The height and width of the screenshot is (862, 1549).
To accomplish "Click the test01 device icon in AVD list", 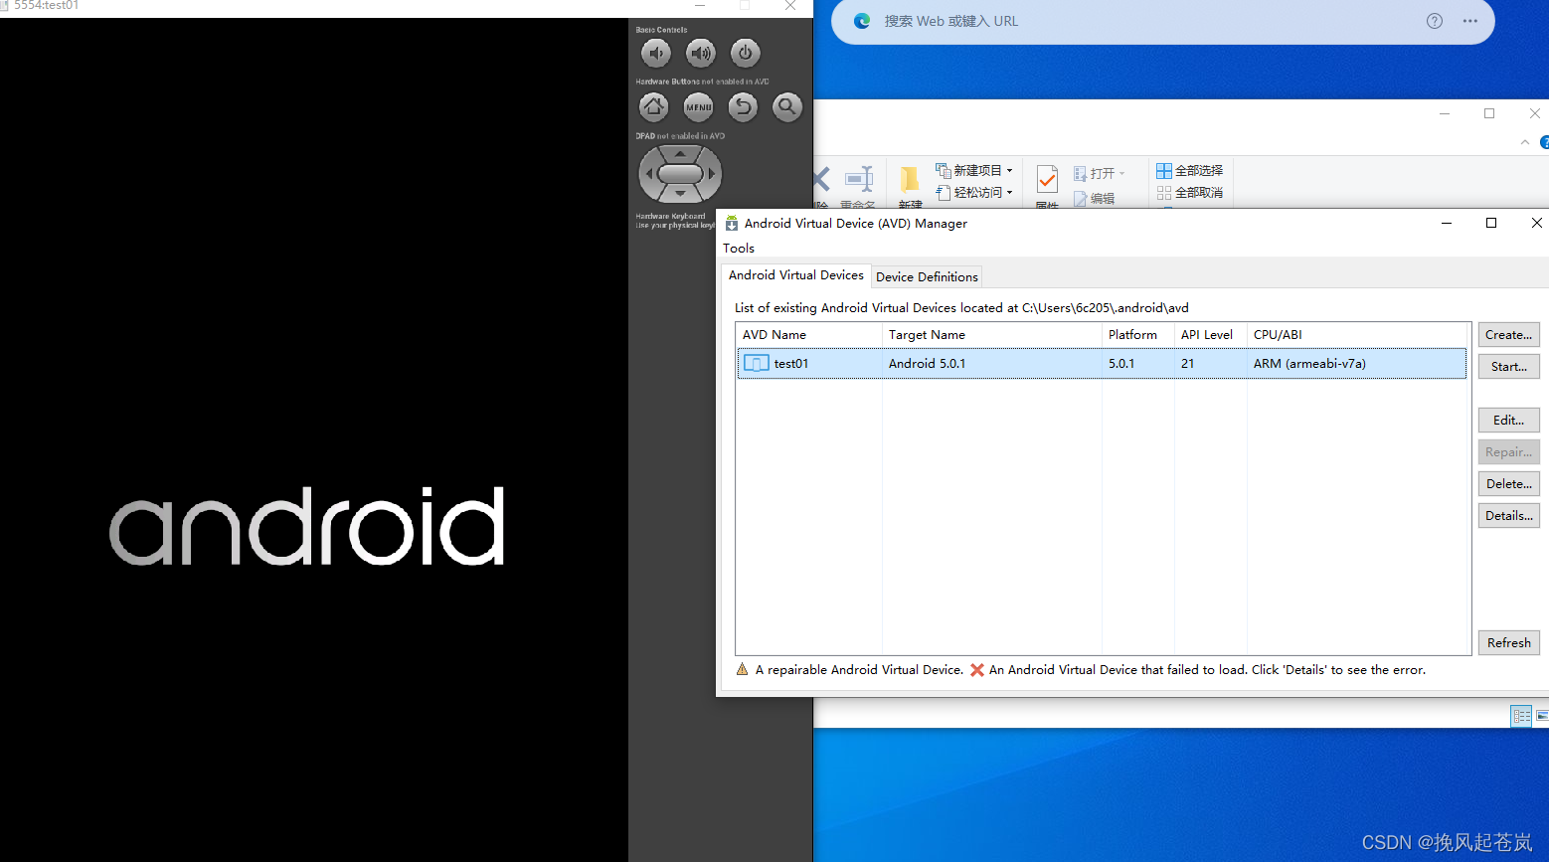I will (x=757, y=363).
